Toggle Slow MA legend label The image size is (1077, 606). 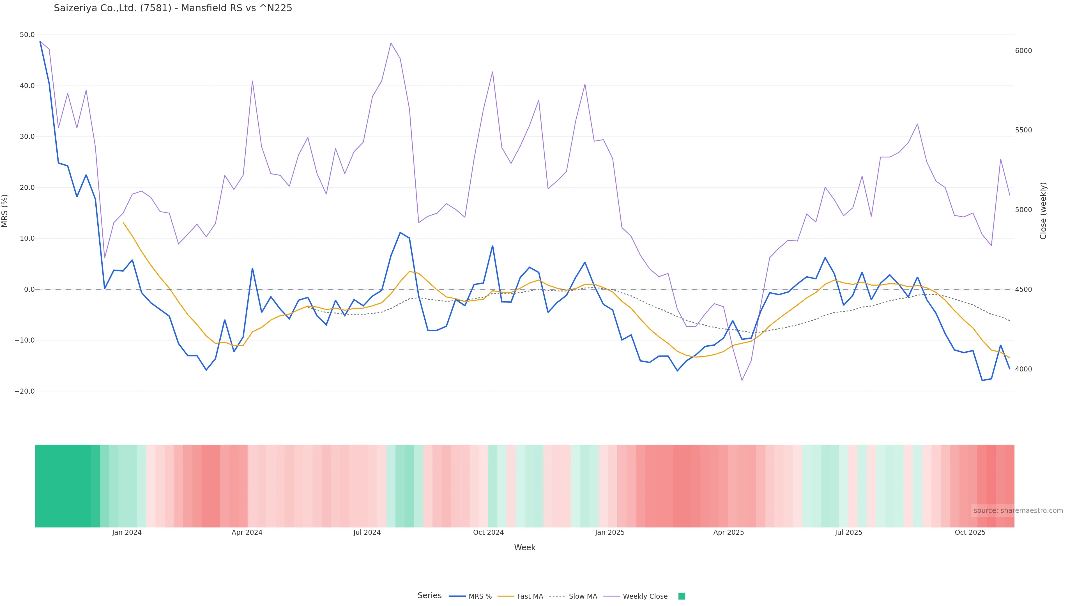tap(583, 596)
